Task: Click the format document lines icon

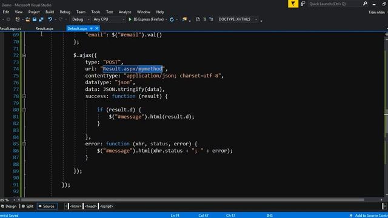Action: click(205, 19)
